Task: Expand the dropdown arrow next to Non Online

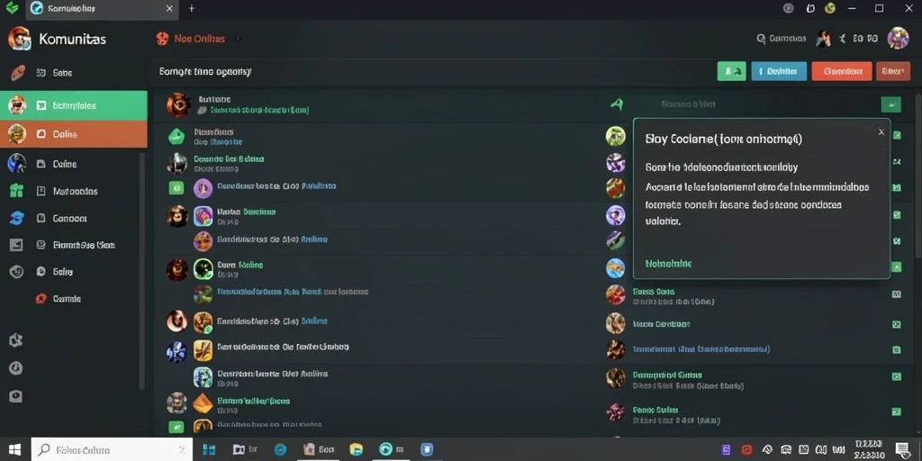Action: coord(238,40)
